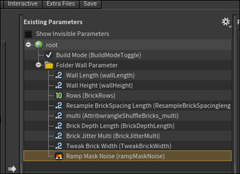The width and height of the screenshot is (240, 174).
Task: Select Brick Jitter Multi parameter
Action: click(113, 136)
